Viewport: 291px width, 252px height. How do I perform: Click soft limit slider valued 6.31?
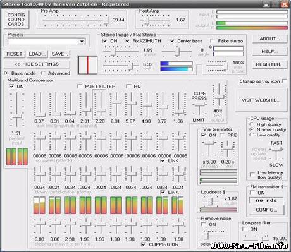click(116, 105)
